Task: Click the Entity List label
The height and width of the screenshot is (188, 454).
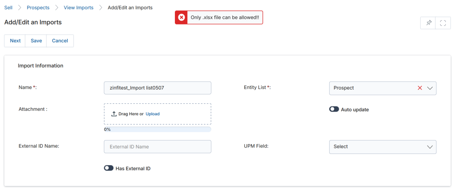Action: click(257, 87)
